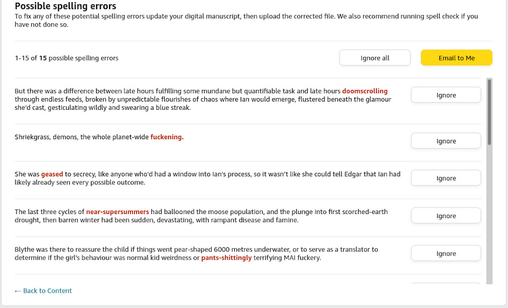
Task: Ignore the geased spelling error
Action: click(446, 178)
